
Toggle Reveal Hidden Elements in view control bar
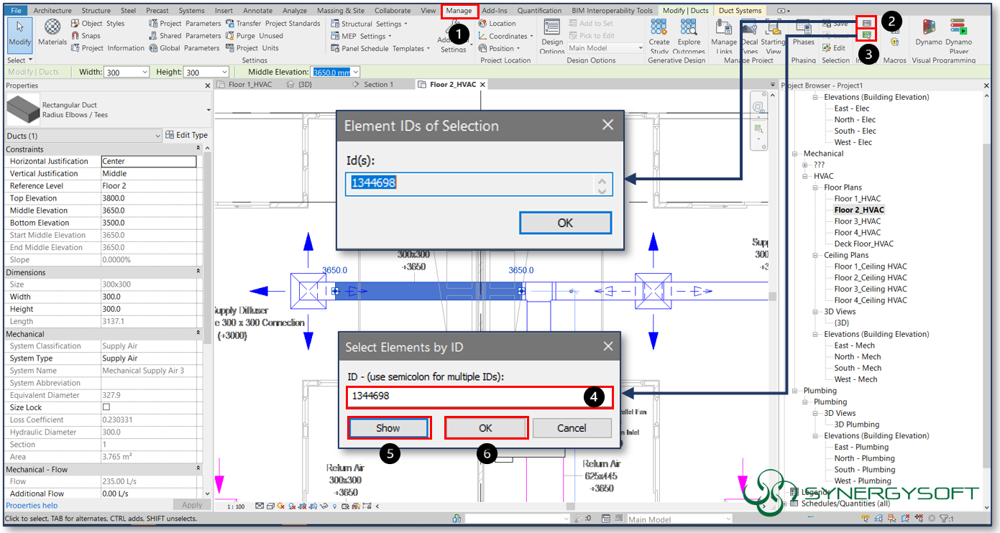[334, 506]
